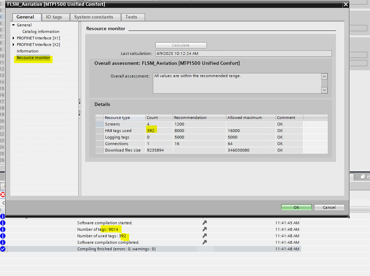Select Catalog information in navigation tree
370x276 pixels.
(41, 32)
